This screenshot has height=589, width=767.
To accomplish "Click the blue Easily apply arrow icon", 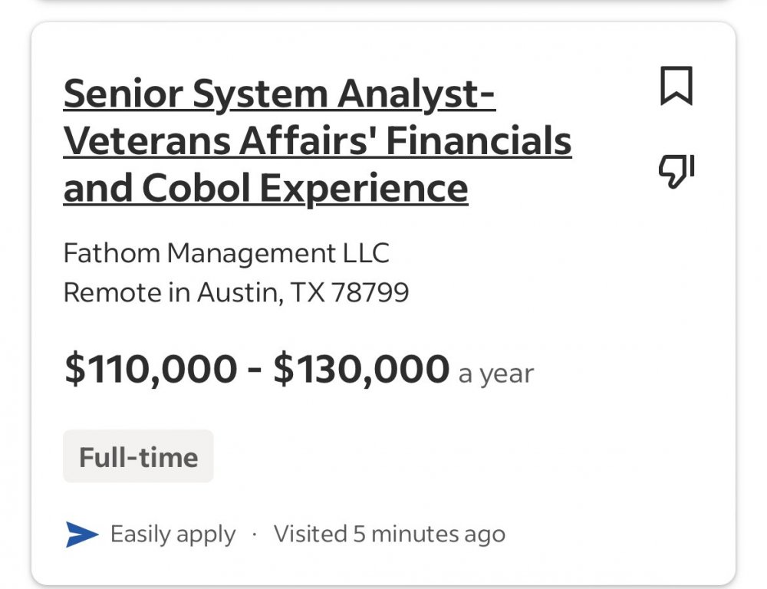I will [82, 534].
